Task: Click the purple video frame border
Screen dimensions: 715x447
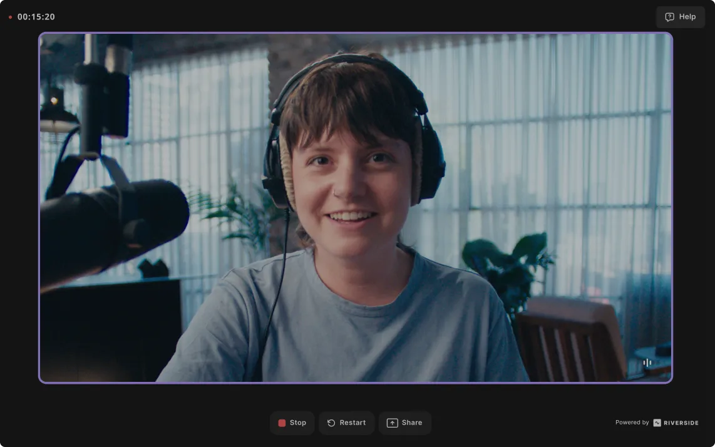Action: point(356,33)
